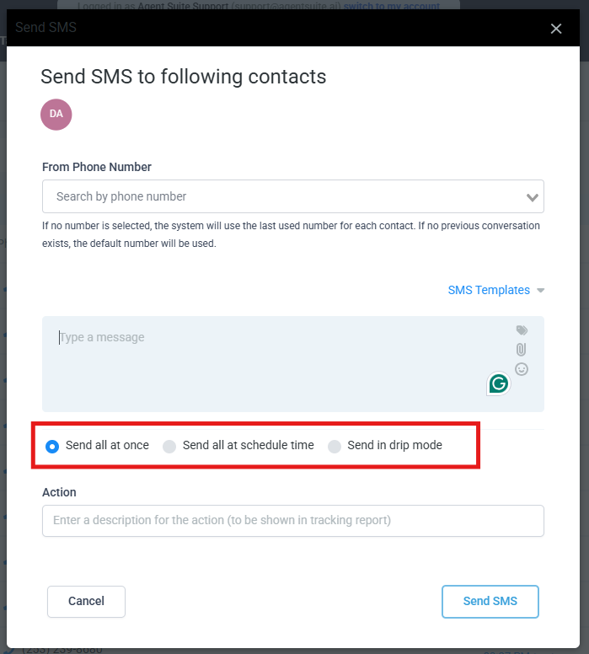Click the DA contact avatar
This screenshot has width=589, height=654.
point(56,114)
